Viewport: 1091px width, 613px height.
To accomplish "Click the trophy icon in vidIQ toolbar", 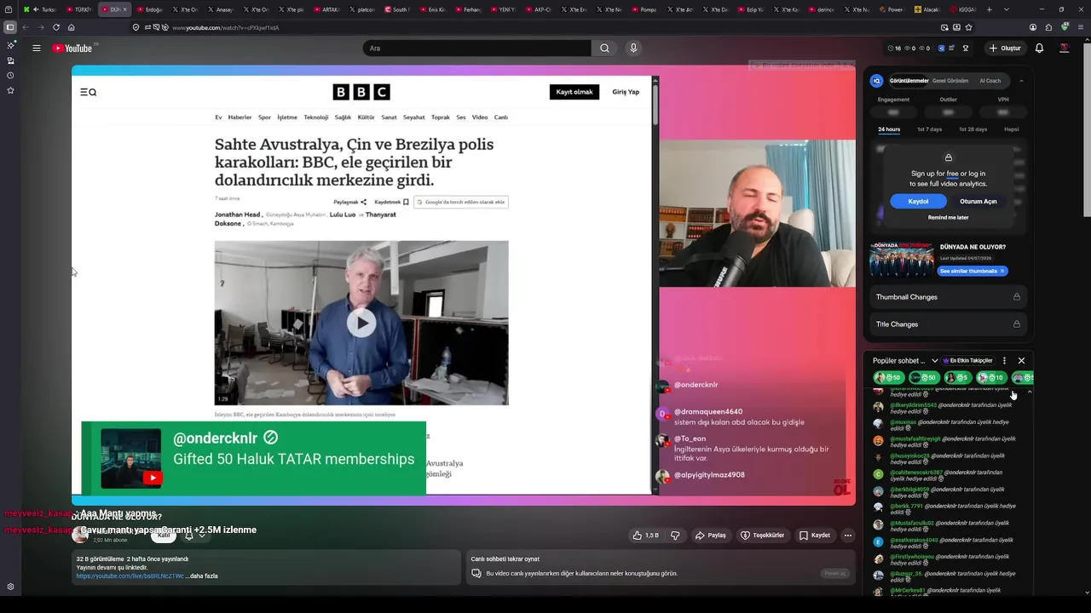I will coord(965,49).
